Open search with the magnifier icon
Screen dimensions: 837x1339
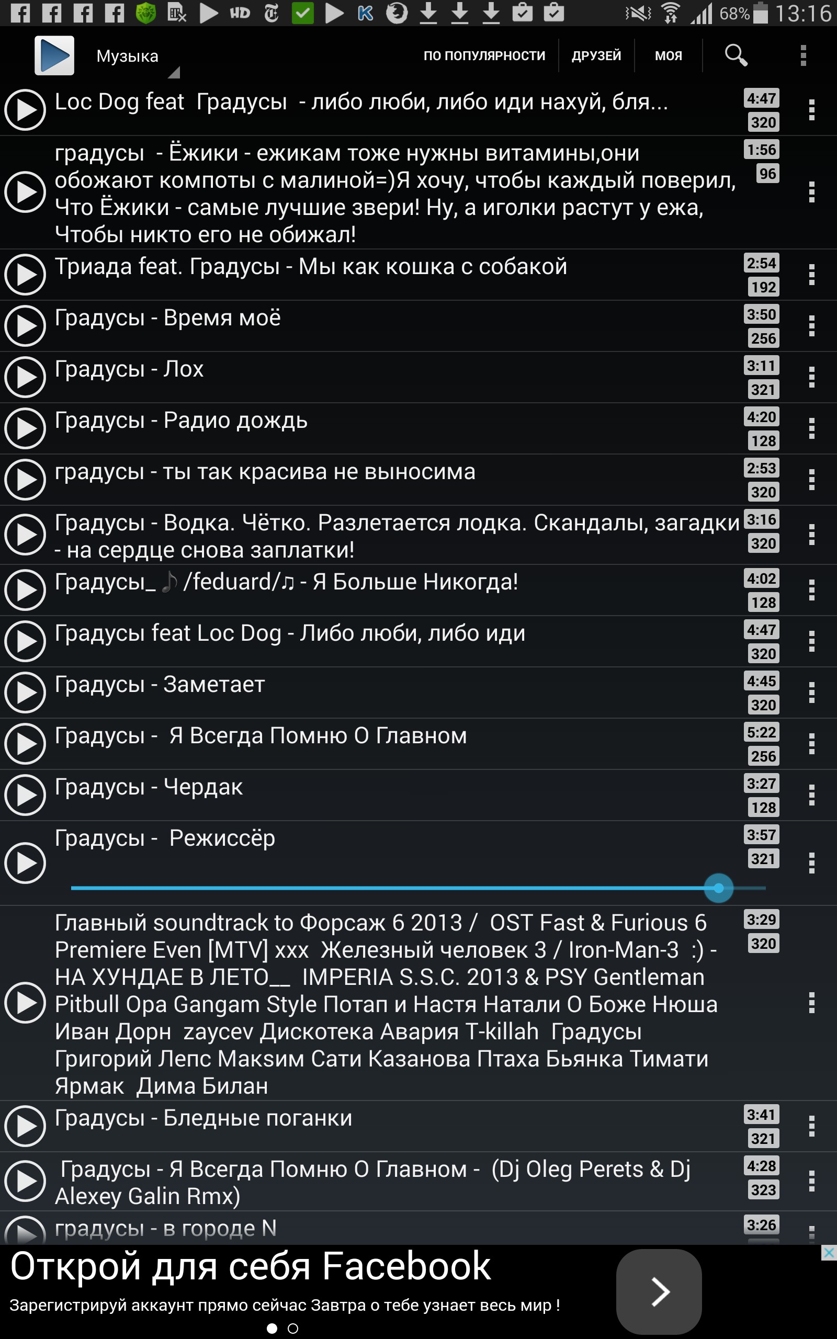[736, 55]
